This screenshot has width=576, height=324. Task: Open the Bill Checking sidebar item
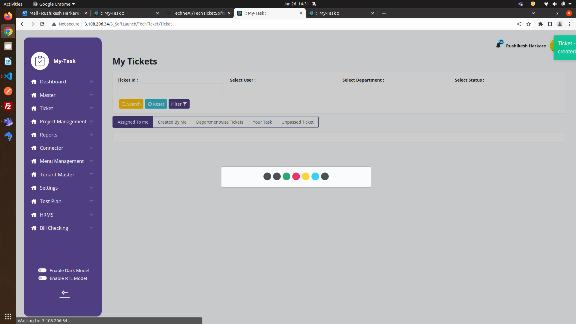[54, 228]
